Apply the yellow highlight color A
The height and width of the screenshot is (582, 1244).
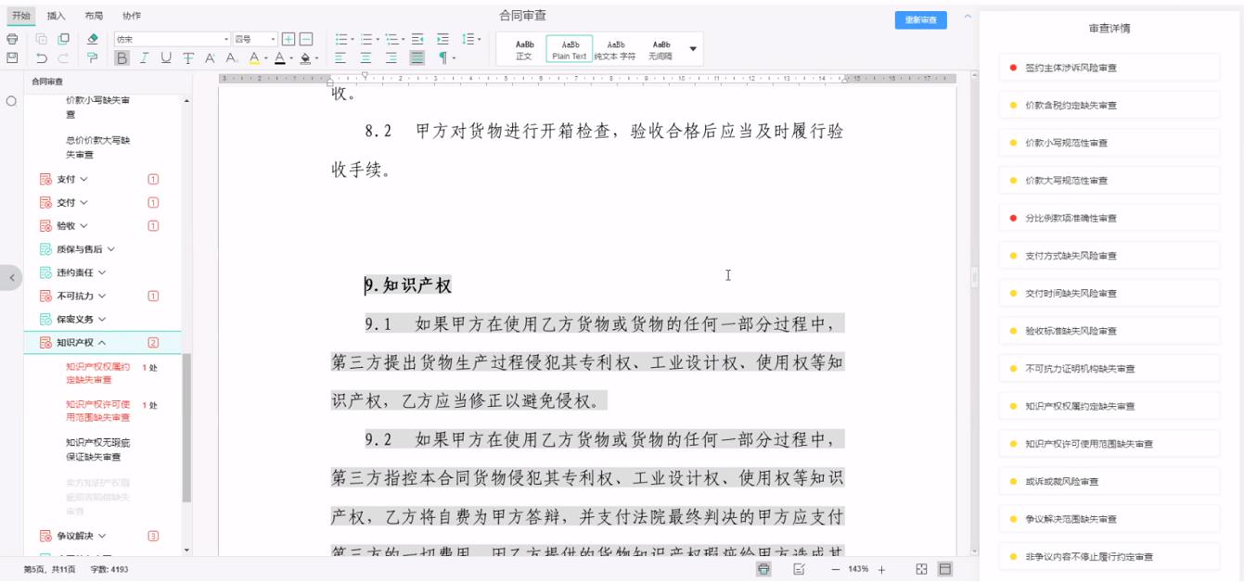click(x=254, y=57)
